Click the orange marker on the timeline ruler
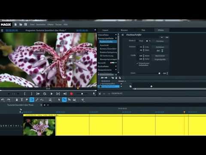This screenshot has width=206, height=155. (184, 112)
